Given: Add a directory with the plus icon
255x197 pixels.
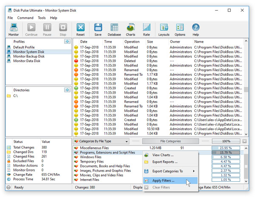Looking at the screenshot, I should (x=67, y=90).
